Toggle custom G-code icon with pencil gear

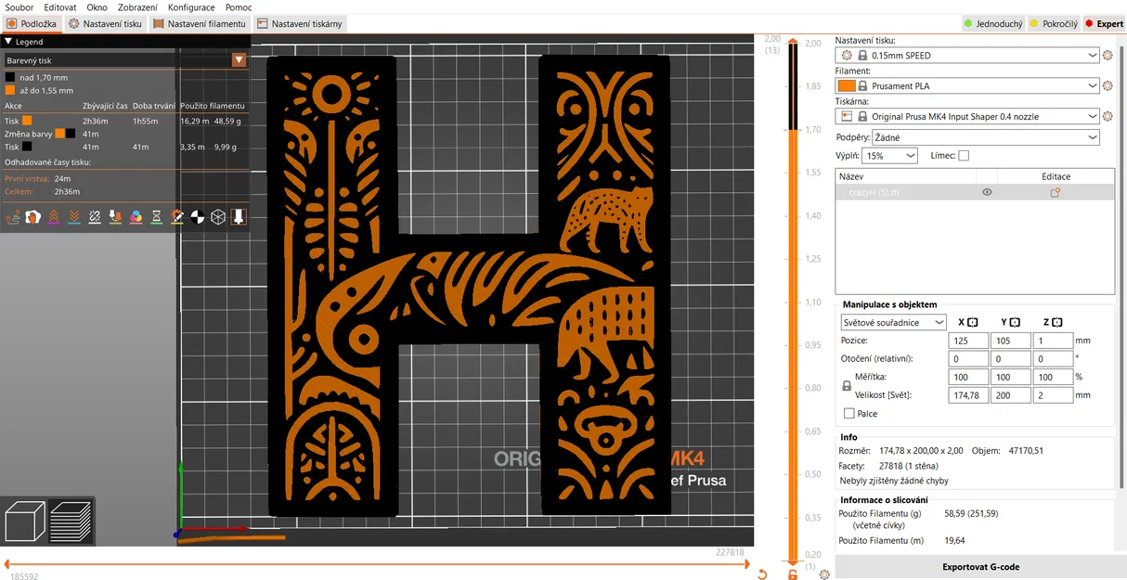point(176,216)
